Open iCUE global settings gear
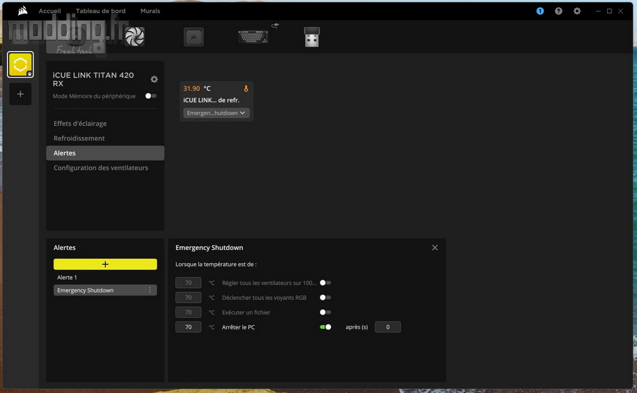 tap(577, 11)
